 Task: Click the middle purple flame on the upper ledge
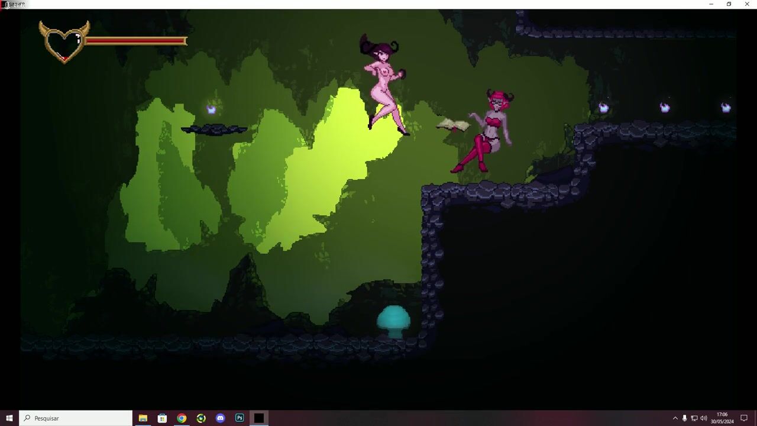click(x=665, y=108)
